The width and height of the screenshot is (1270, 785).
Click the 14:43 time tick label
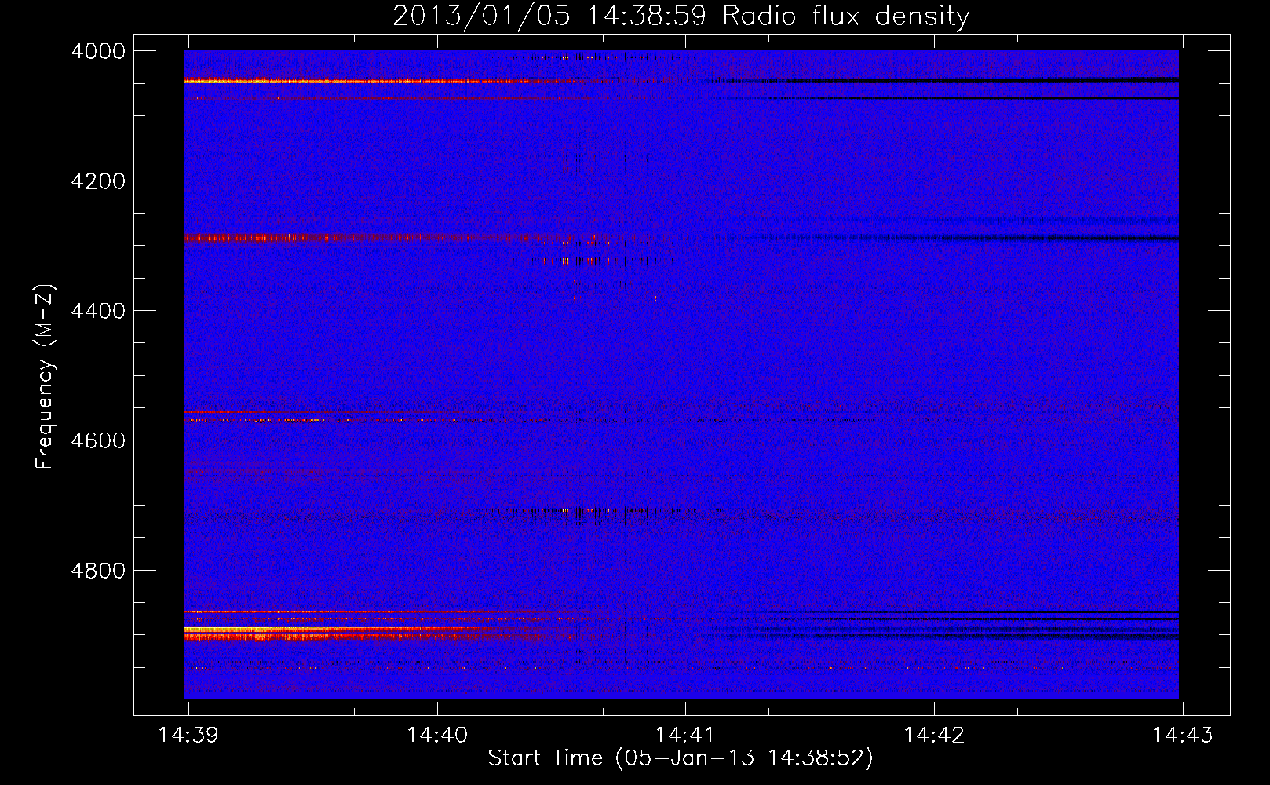[x=1182, y=736]
